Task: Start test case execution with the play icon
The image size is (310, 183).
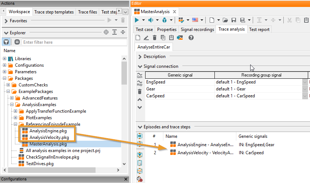Action: click(x=137, y=20)
